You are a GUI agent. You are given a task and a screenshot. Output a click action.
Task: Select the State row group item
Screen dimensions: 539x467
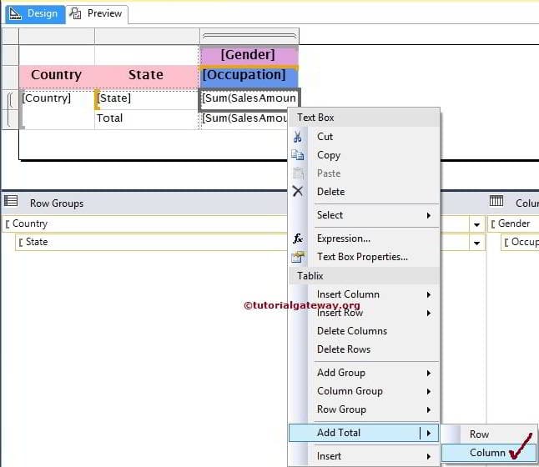tap(250, 243)
